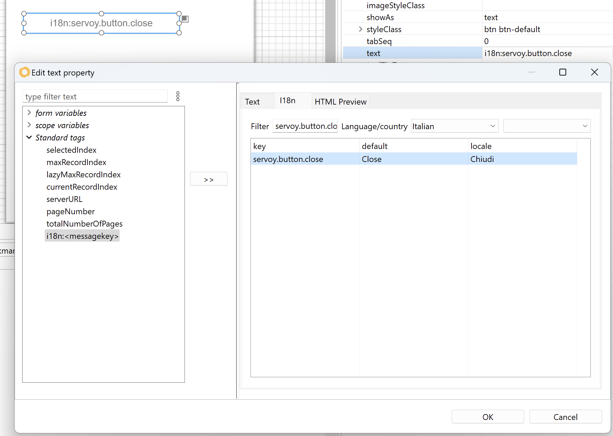The height and width of the screenshot is (436, 613).
Task: Click the key column header
Action: [x=305, y=146]
